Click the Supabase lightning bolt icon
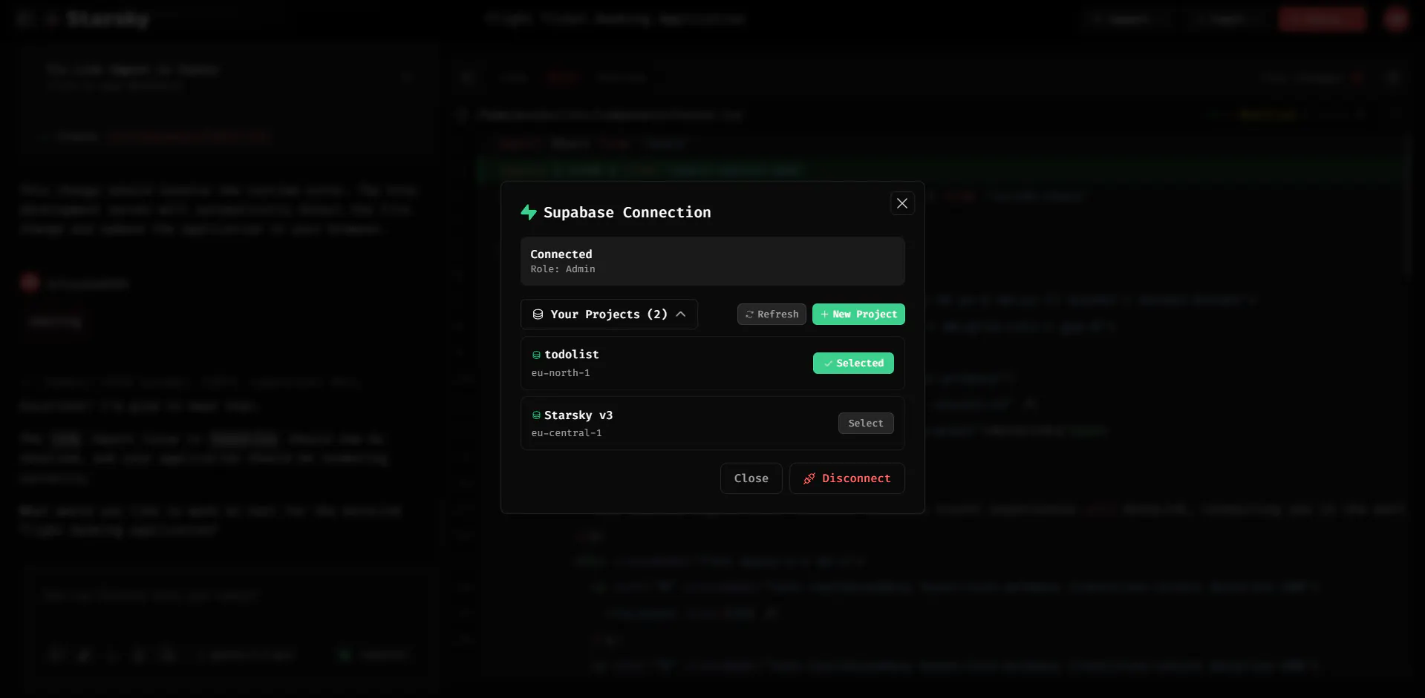1425x698 pixels. pos(529,212)
